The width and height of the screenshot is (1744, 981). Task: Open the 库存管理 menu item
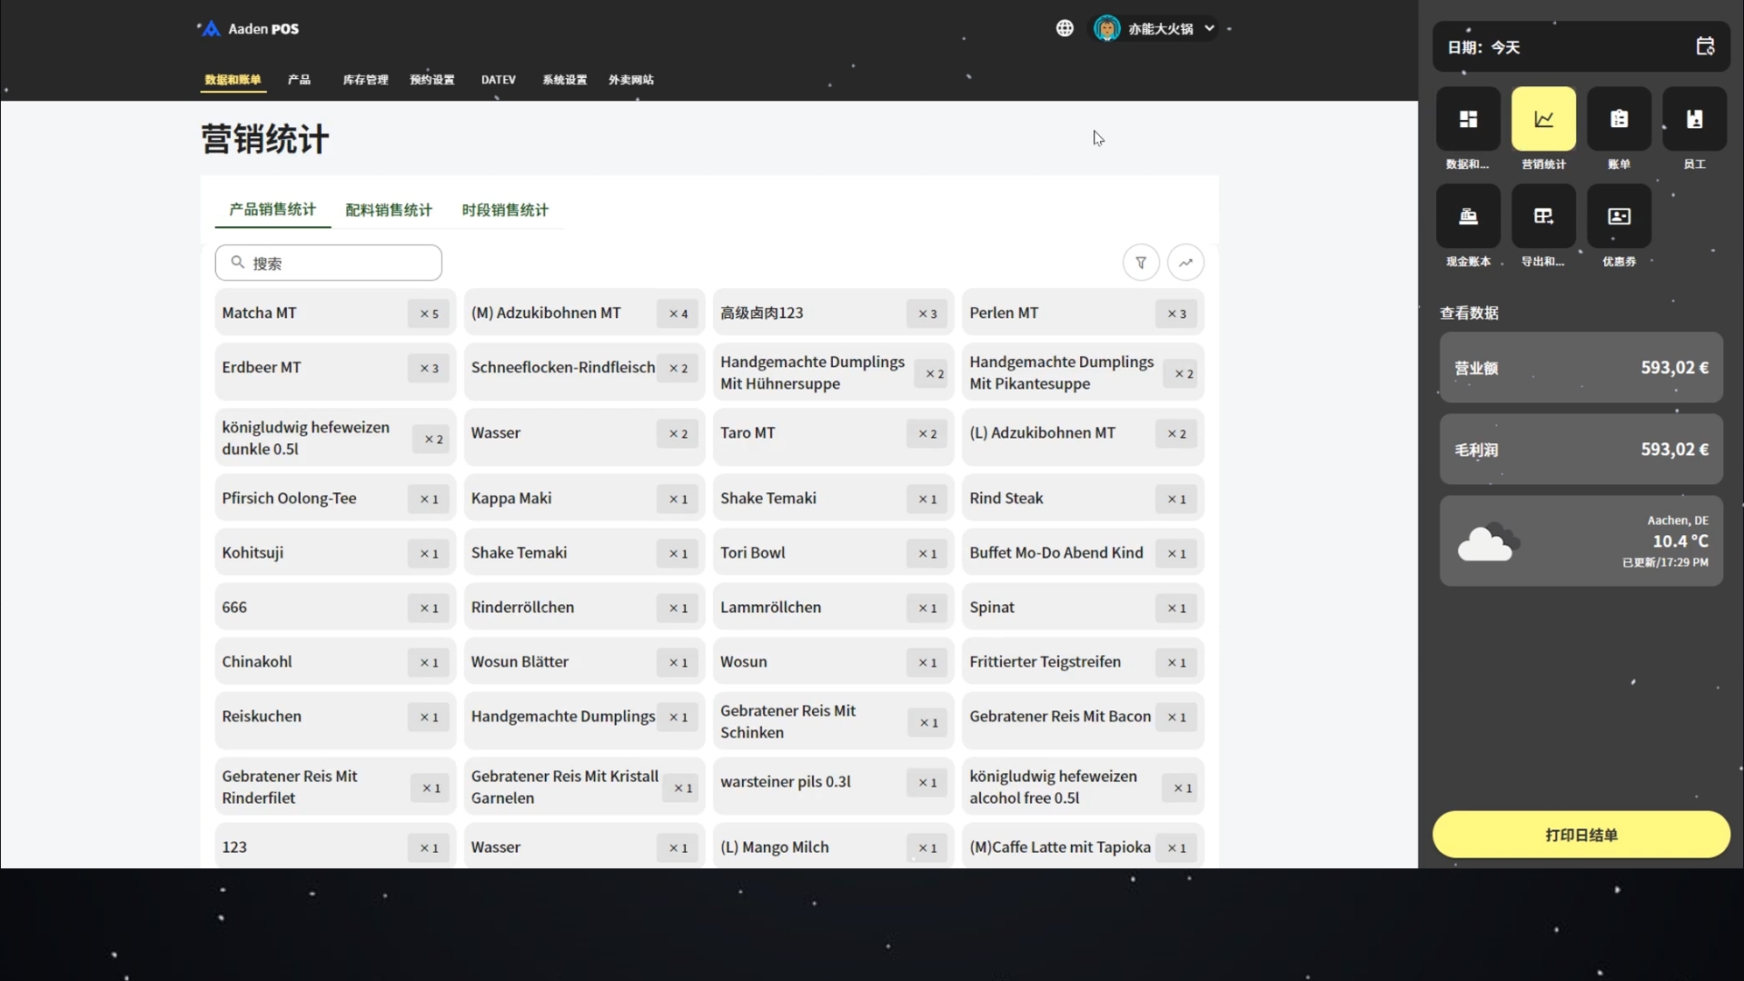[x=365, y=80]
